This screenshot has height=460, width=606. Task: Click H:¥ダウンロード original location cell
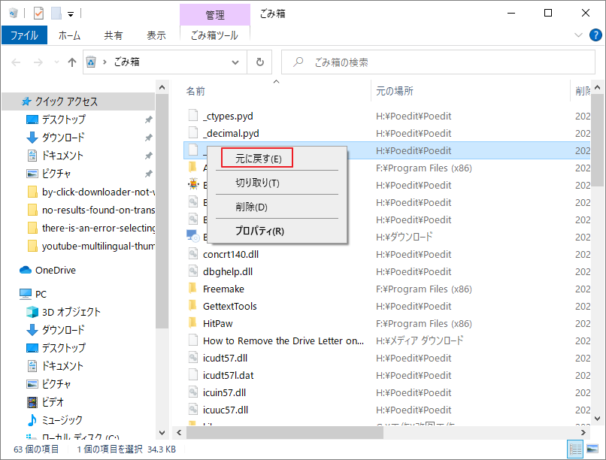pos(404,237)
